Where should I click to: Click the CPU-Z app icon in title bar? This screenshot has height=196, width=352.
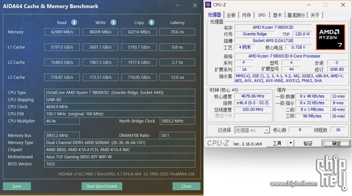point(208,5)
